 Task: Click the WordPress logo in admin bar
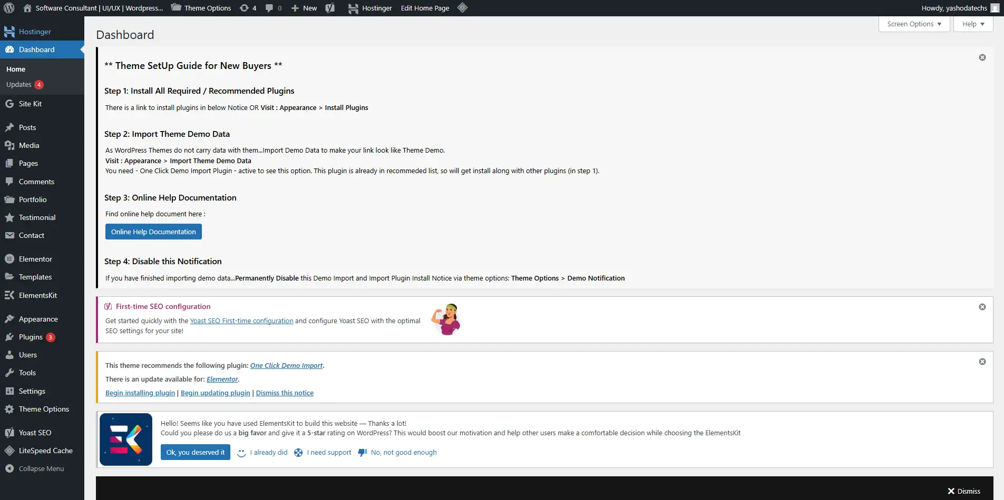tap(9, 8)
